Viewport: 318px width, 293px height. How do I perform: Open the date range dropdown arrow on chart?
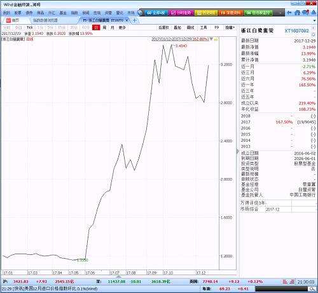click(211, 39)
